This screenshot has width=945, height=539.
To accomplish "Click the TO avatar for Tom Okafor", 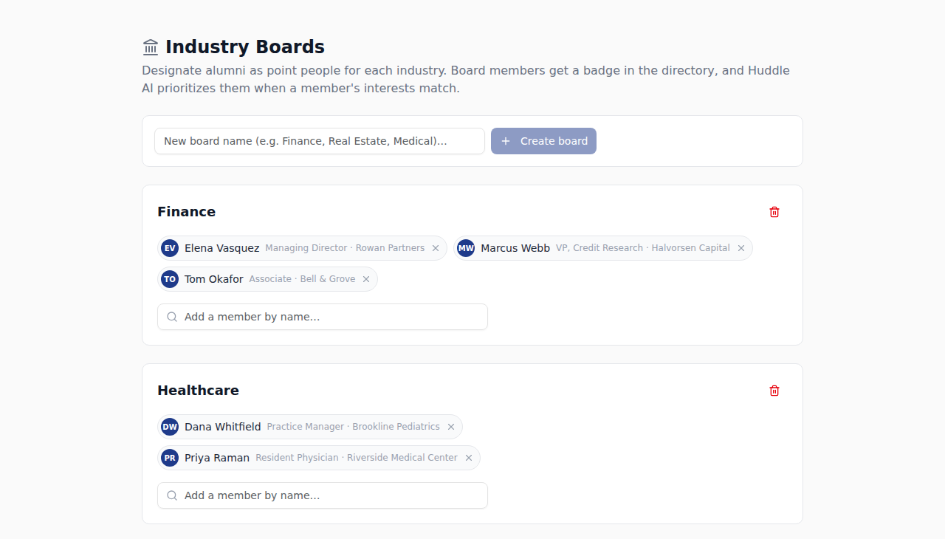I will 170,279.
